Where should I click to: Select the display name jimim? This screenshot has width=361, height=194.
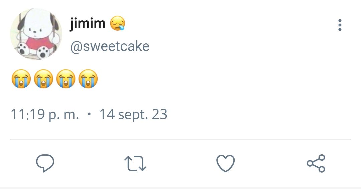(88, 23)
